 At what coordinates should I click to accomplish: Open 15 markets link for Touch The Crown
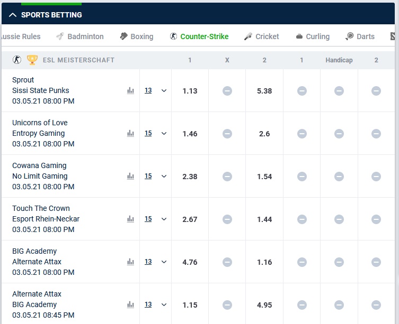(148, 219)
